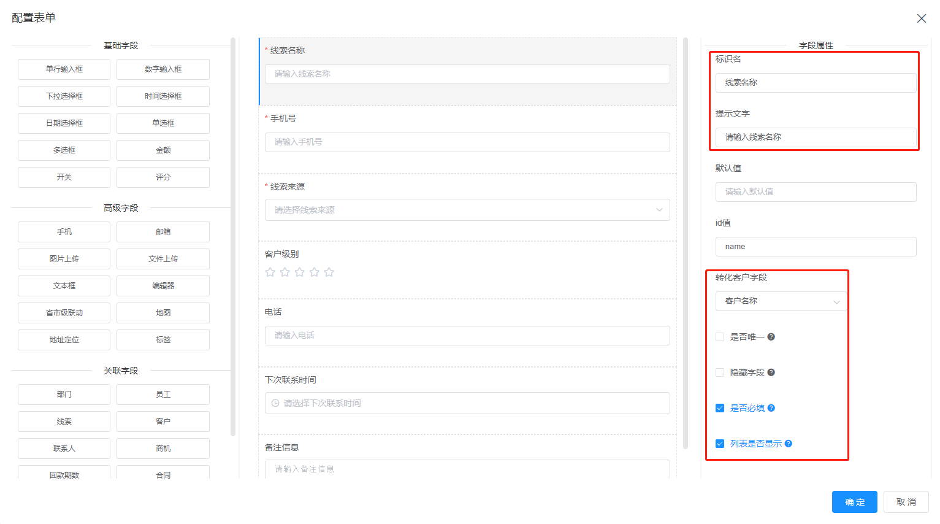
Task: Click the help icon next to 是否必填
Action: [771, 408]
